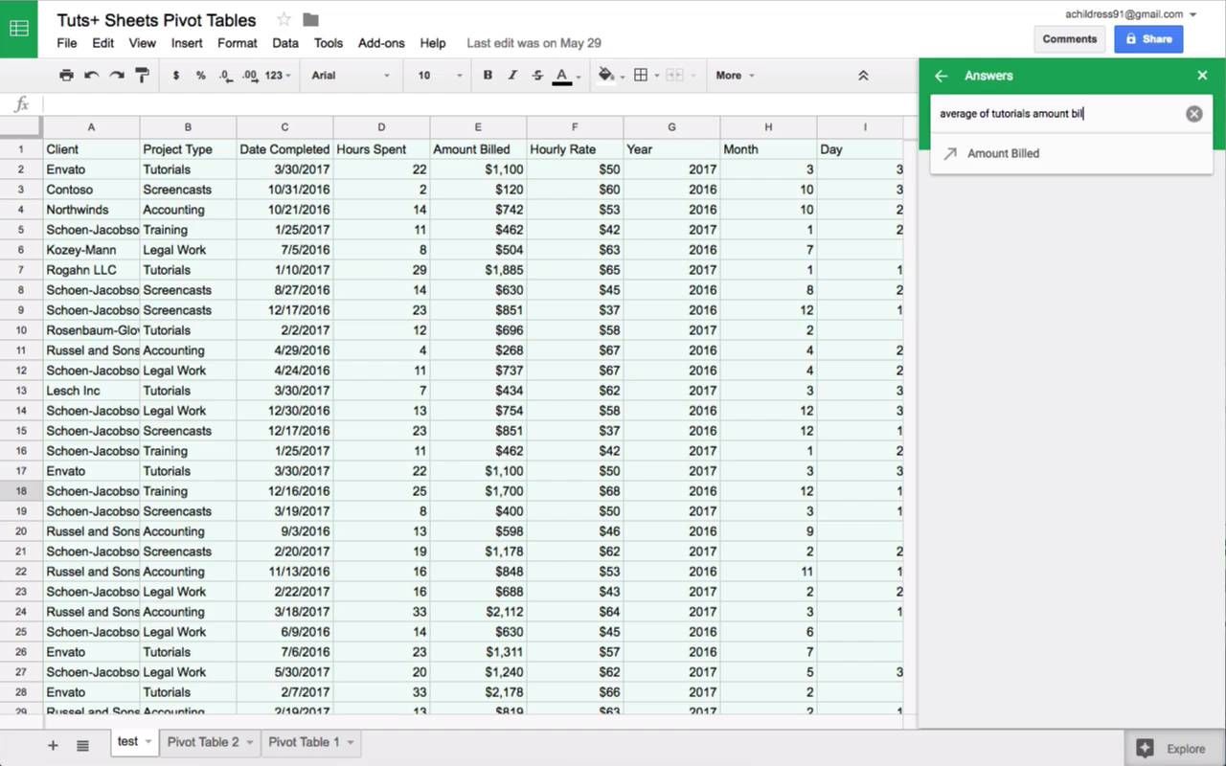Screen dimensions: 1226x766
Task: Click the Select all corner box
Action: click(21, 127)
